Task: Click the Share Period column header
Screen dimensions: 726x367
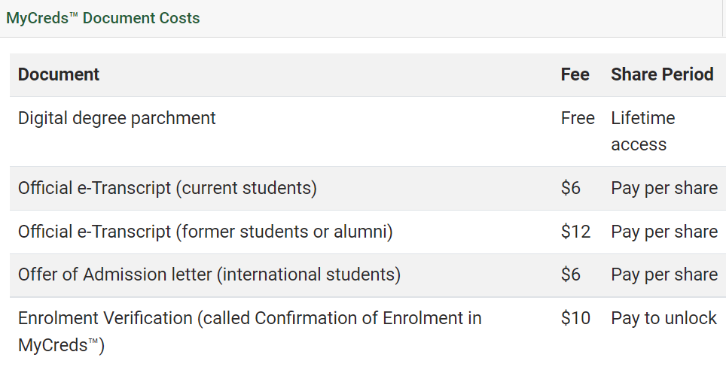Action: tap(662, 74)
